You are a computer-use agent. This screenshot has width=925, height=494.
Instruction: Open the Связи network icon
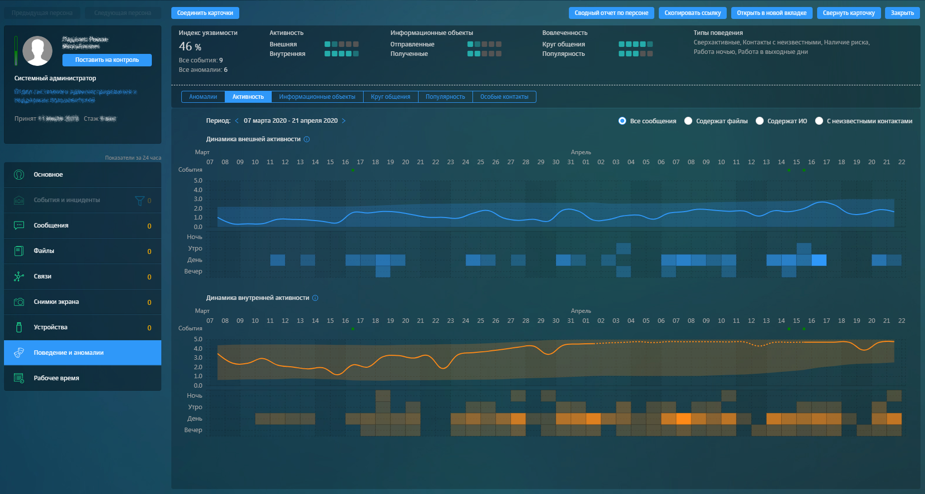click(19, 276)
